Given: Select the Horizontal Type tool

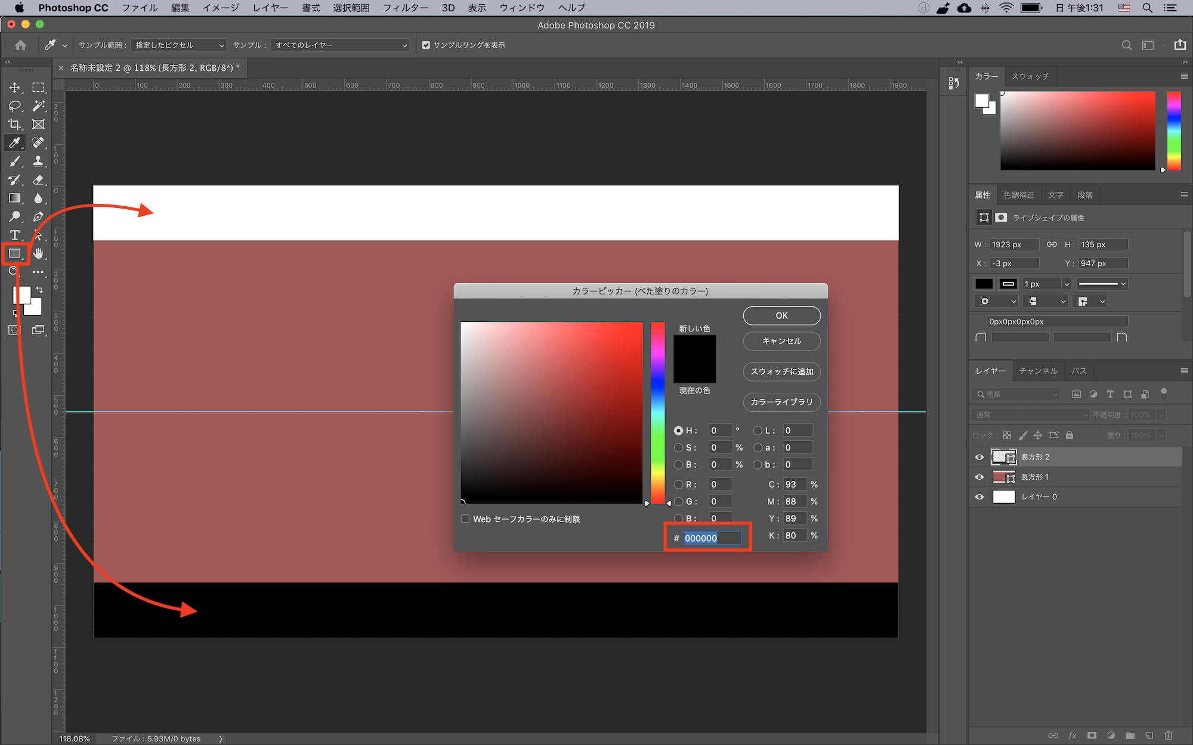Looking at the screenshot, I should point(14,235).
